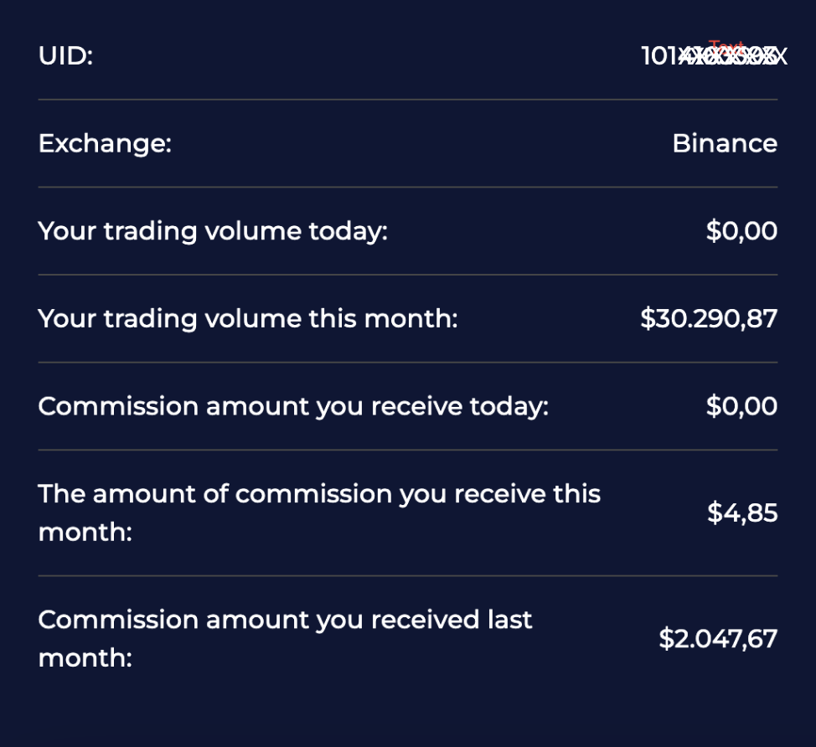Screen dimensions: 816x747
Task: Select today's commission $0,00 value
Action: click(741, 406)
